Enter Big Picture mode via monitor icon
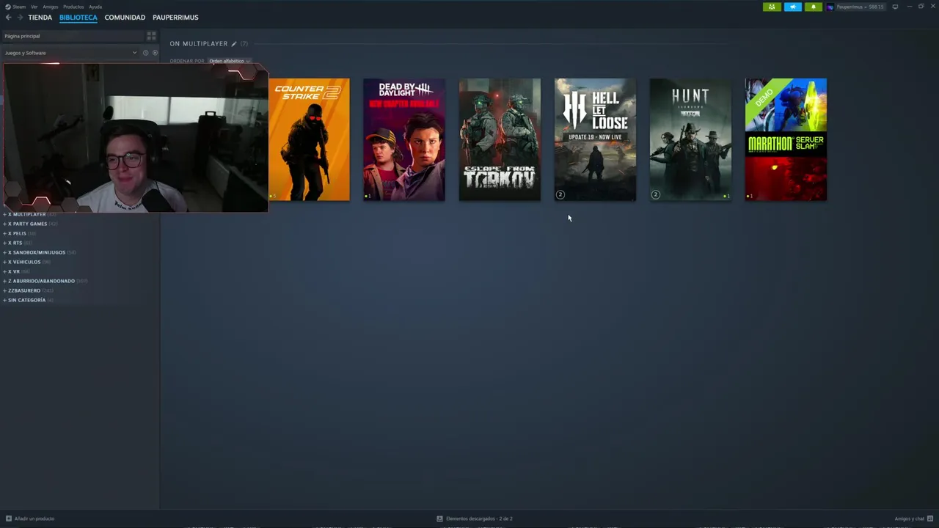Viewport: 939px width, 528px height. pyautogui.click(x=895, y=7)
